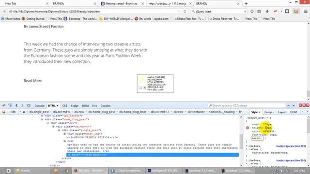Open the media player taskbar icon

point(56,171)
